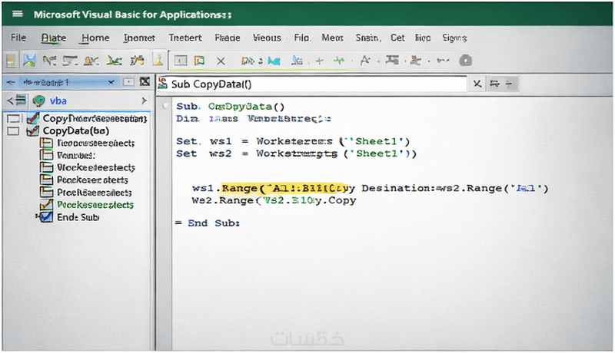The image size is (615, 353).
Task: Select the blue vba project label
Action: 58,101
